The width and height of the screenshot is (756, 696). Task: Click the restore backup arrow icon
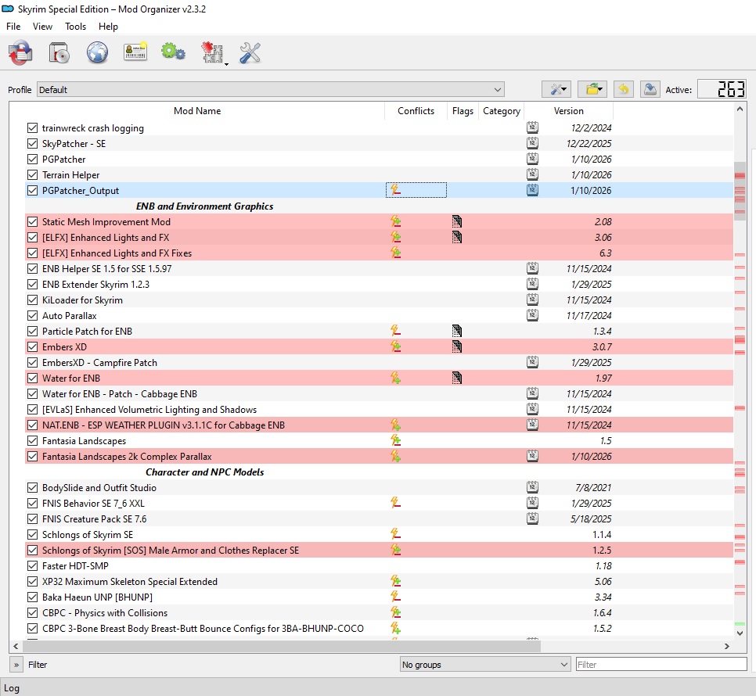point(624,90)
